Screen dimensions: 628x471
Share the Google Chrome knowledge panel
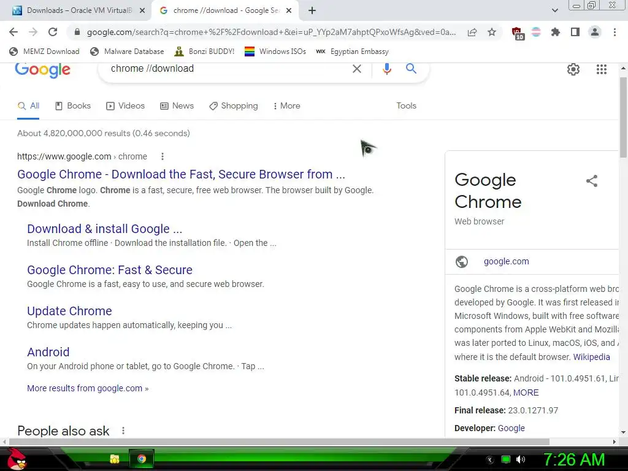pyautogui.click(x=592, y=181)
